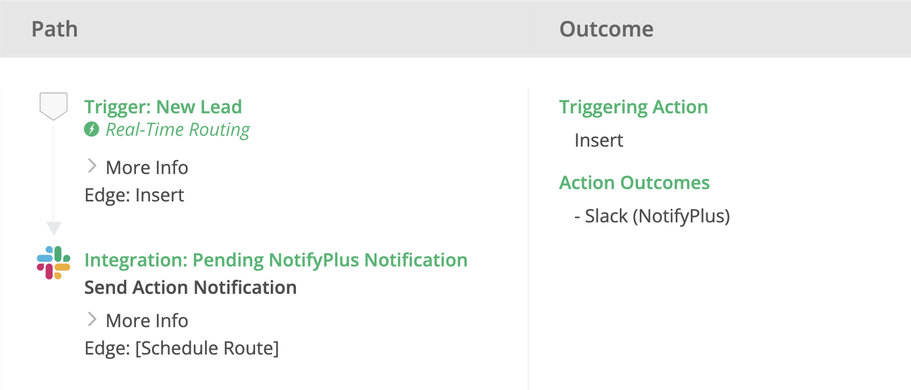Click the green lightning bolt Real-Time Routing icon
This screenshot has height=390, width=911.
(x=92, y=129)
